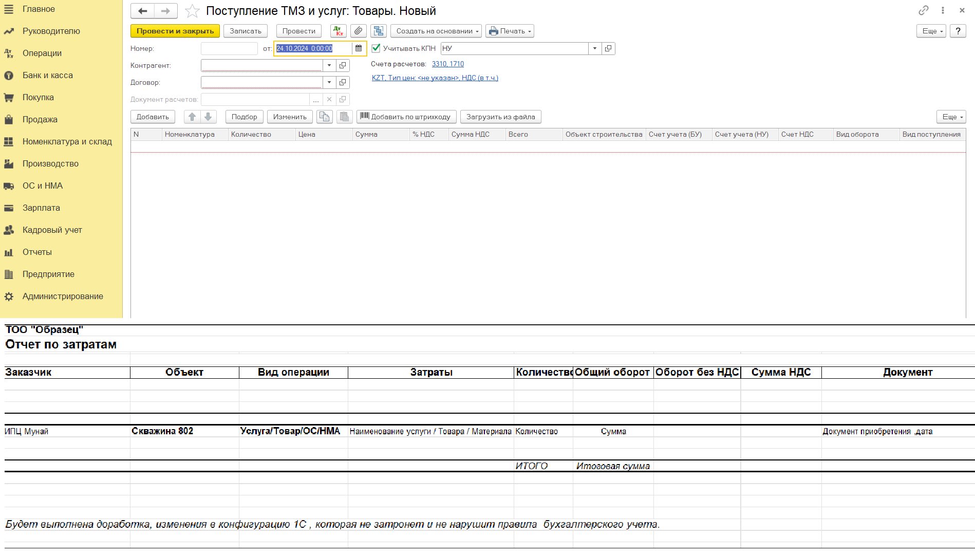The height and width of the screenshot is (554, 975).
Task: Move row up with arrow icon
Action: [192, 117]
